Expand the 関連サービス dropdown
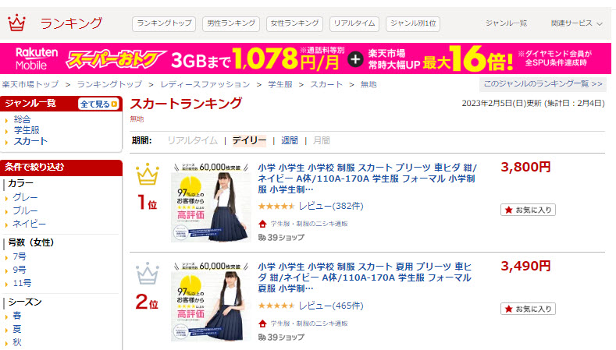 (576, 23)
